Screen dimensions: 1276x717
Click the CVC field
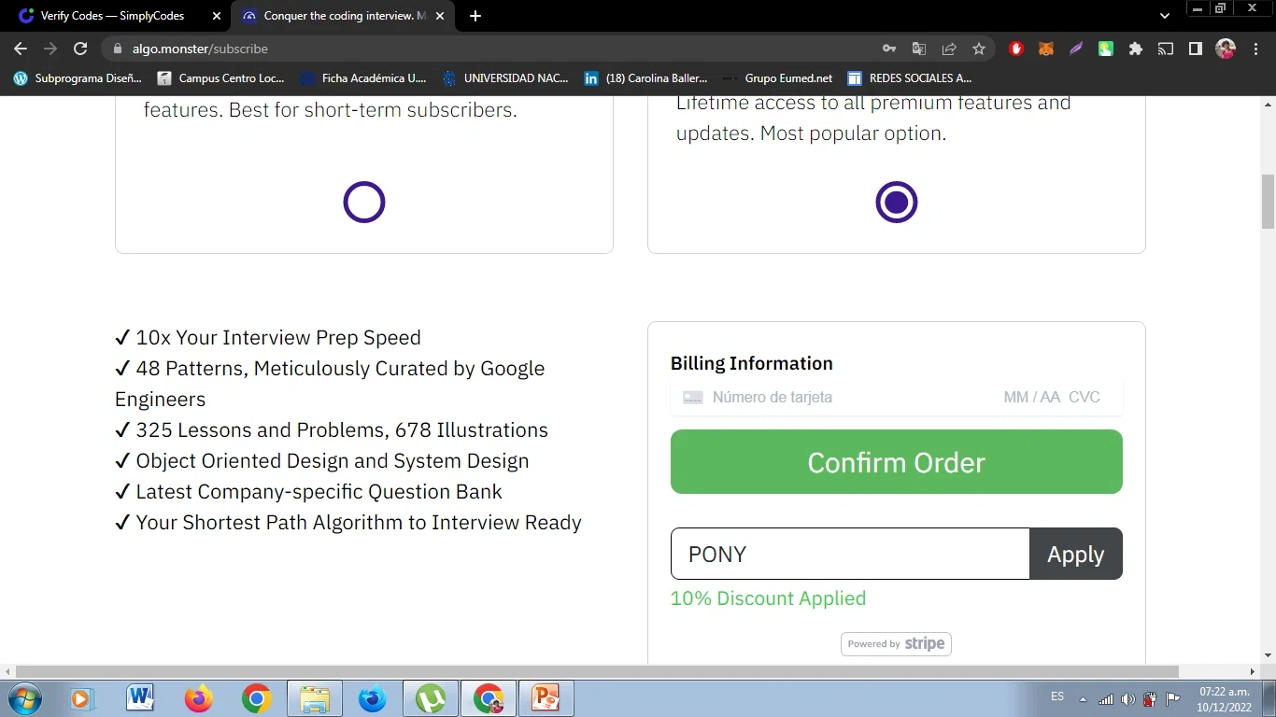coord(1085,397)
